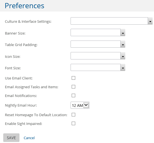Focus the Culture & Interface Settings field
This screenshot has width=154, height=143.
(109, 21)
